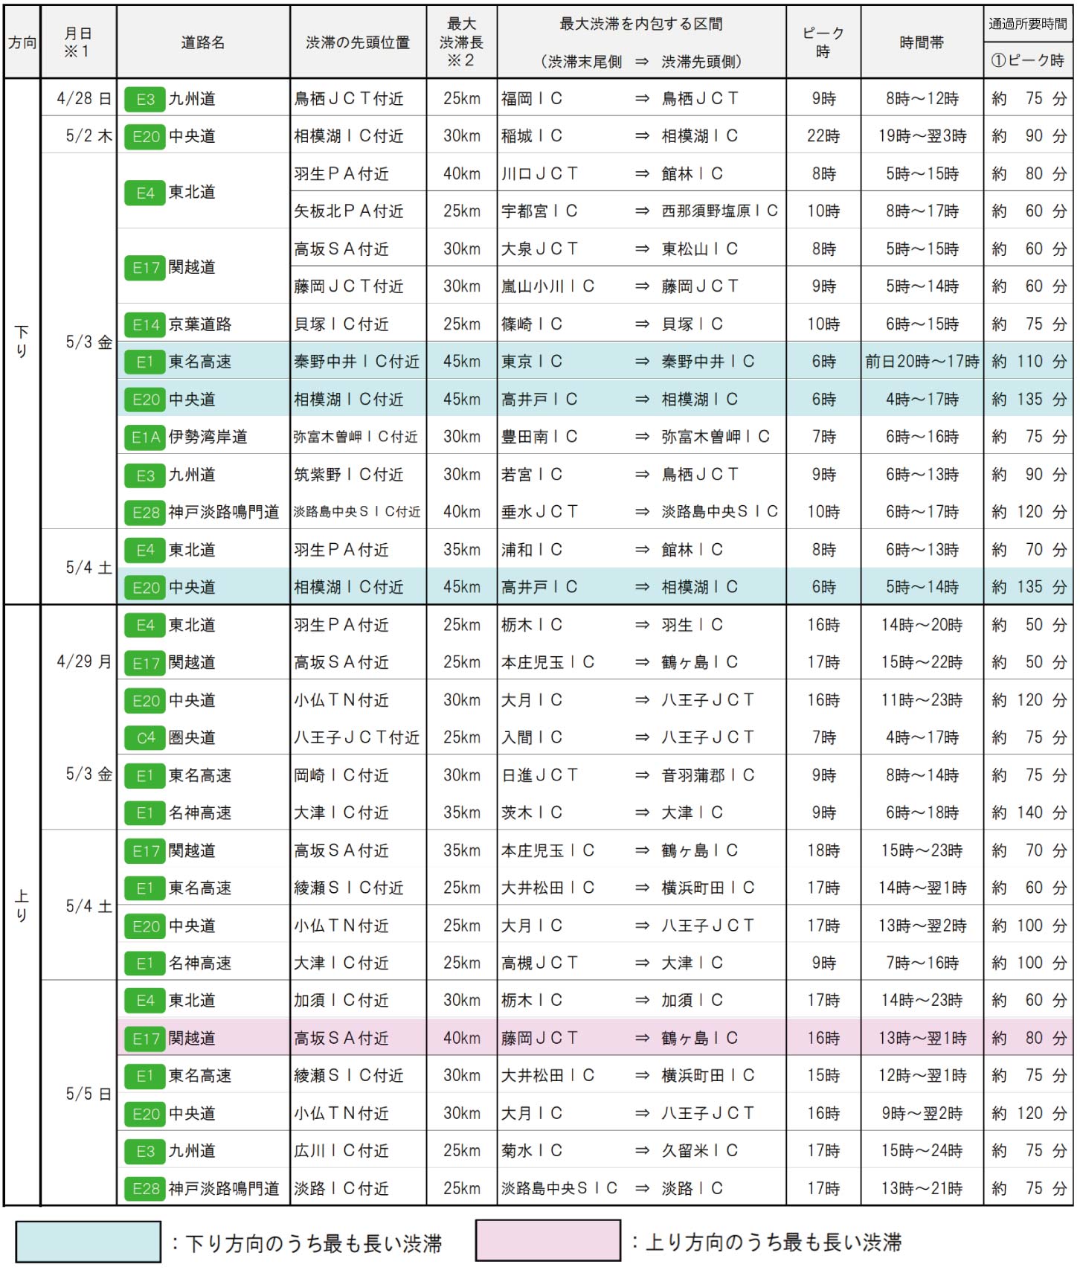Click the E1 badge in the 茨木IC row

pyautogui.click(x=145, y=813)
